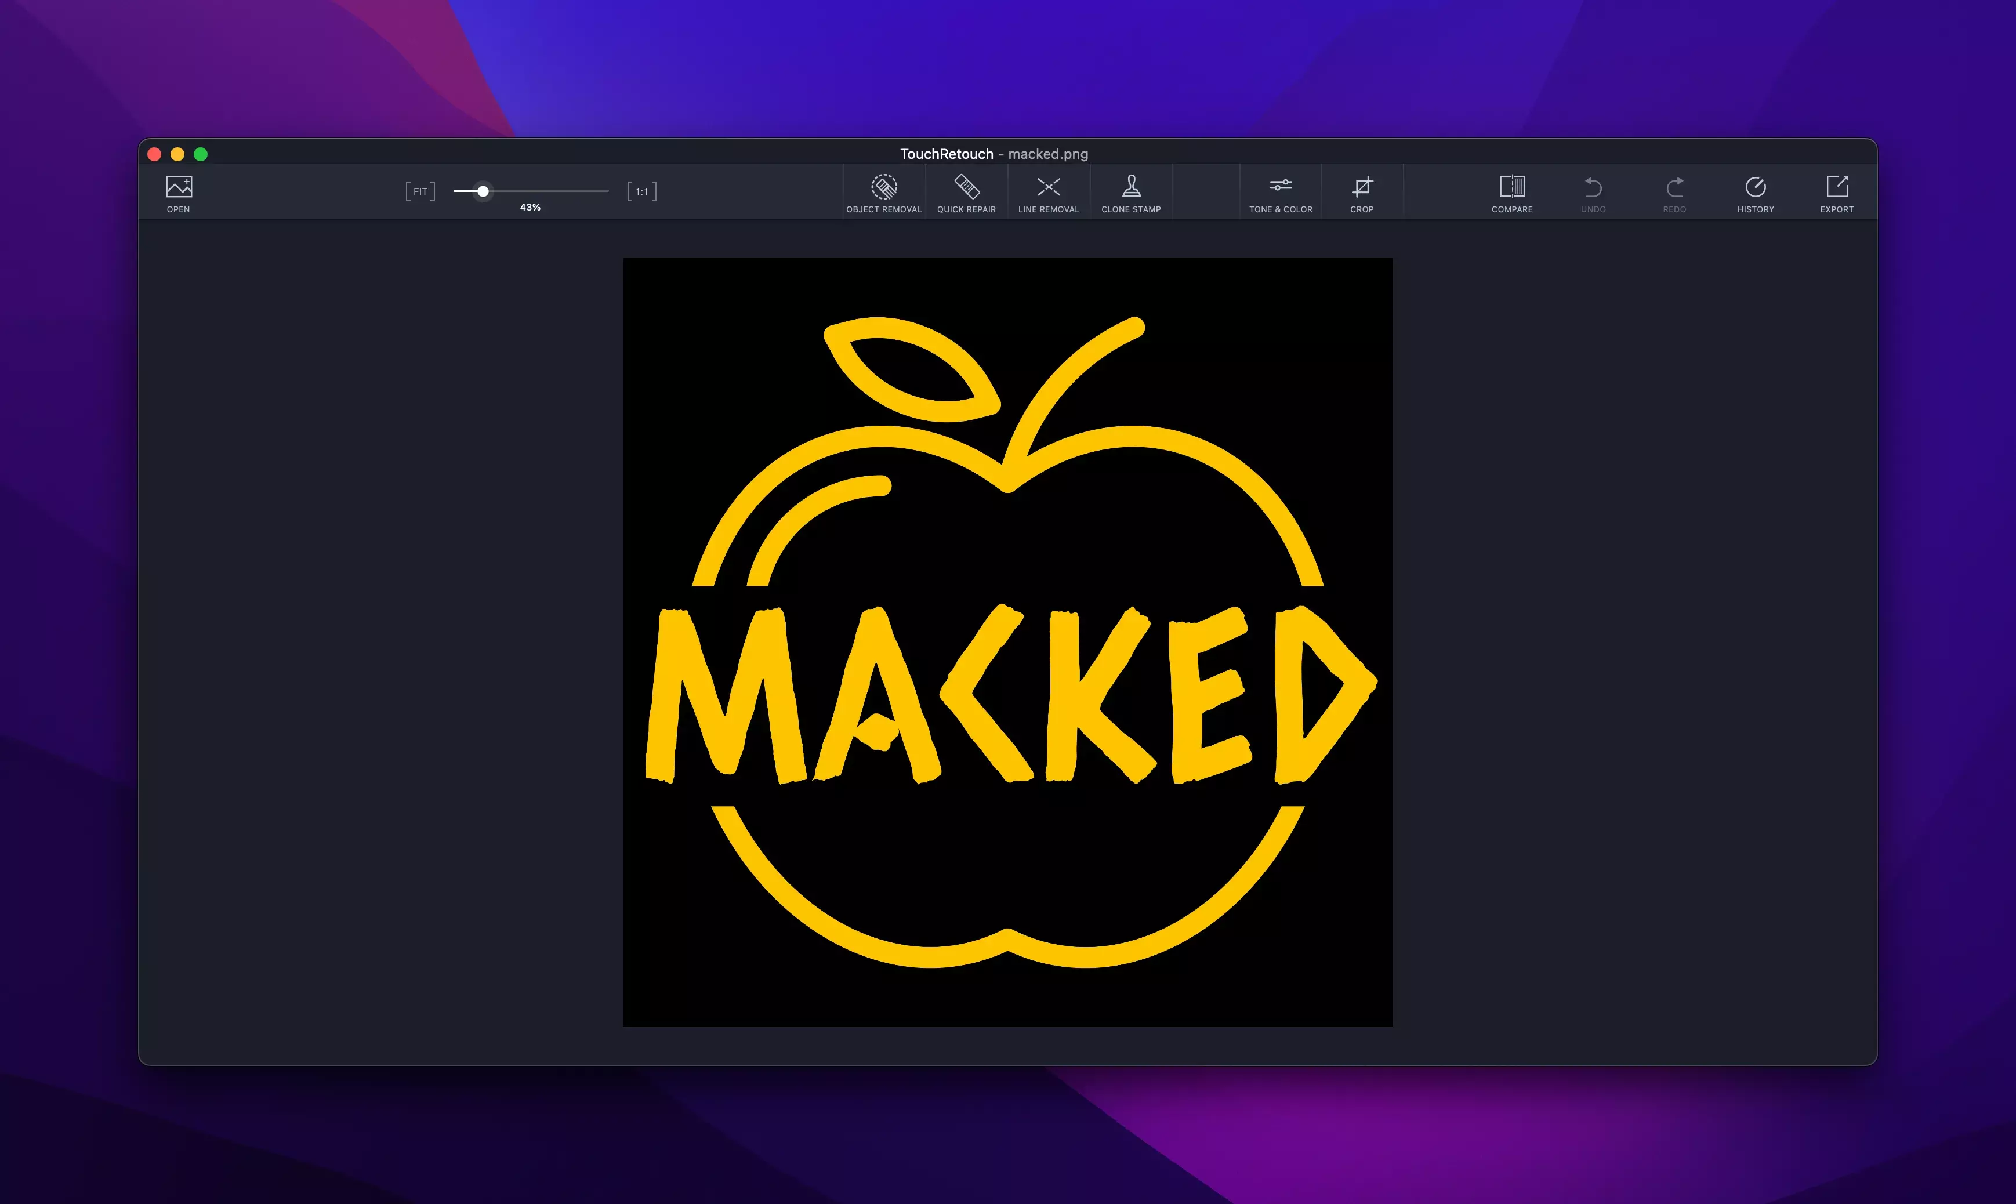Activate the Line Removal tool

pyautogui.click(x=1048, y=188)
